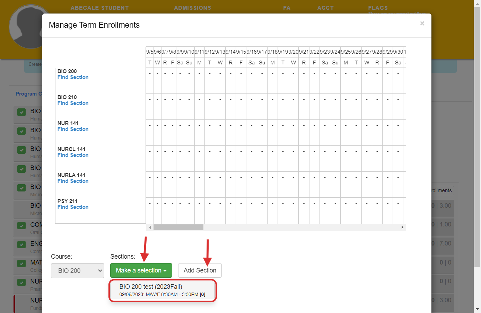Open the FA tab

tap(287, 8)
